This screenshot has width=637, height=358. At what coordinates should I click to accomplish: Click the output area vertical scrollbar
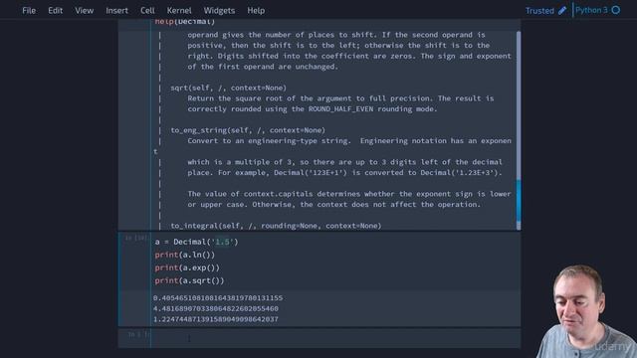click(519, 130)
